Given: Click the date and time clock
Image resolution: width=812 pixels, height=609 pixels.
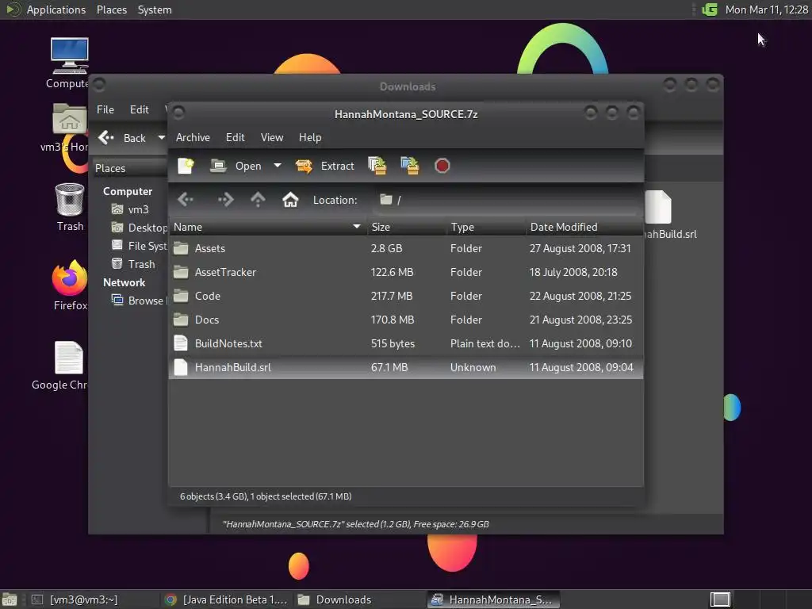Looking at the screenshot, I should tap(767, 10).
